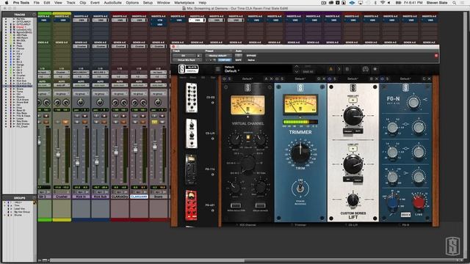Viewport: 470px width, 264px height.
Task: Open Kick In track no group selector
Action: tap(81, 94)
